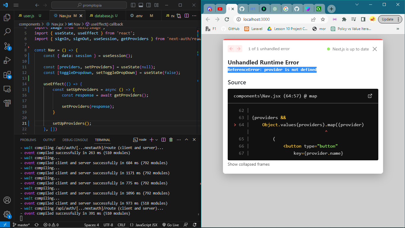
Task: Close the Nav.jsx editor tab
Action: click(81, 15)
